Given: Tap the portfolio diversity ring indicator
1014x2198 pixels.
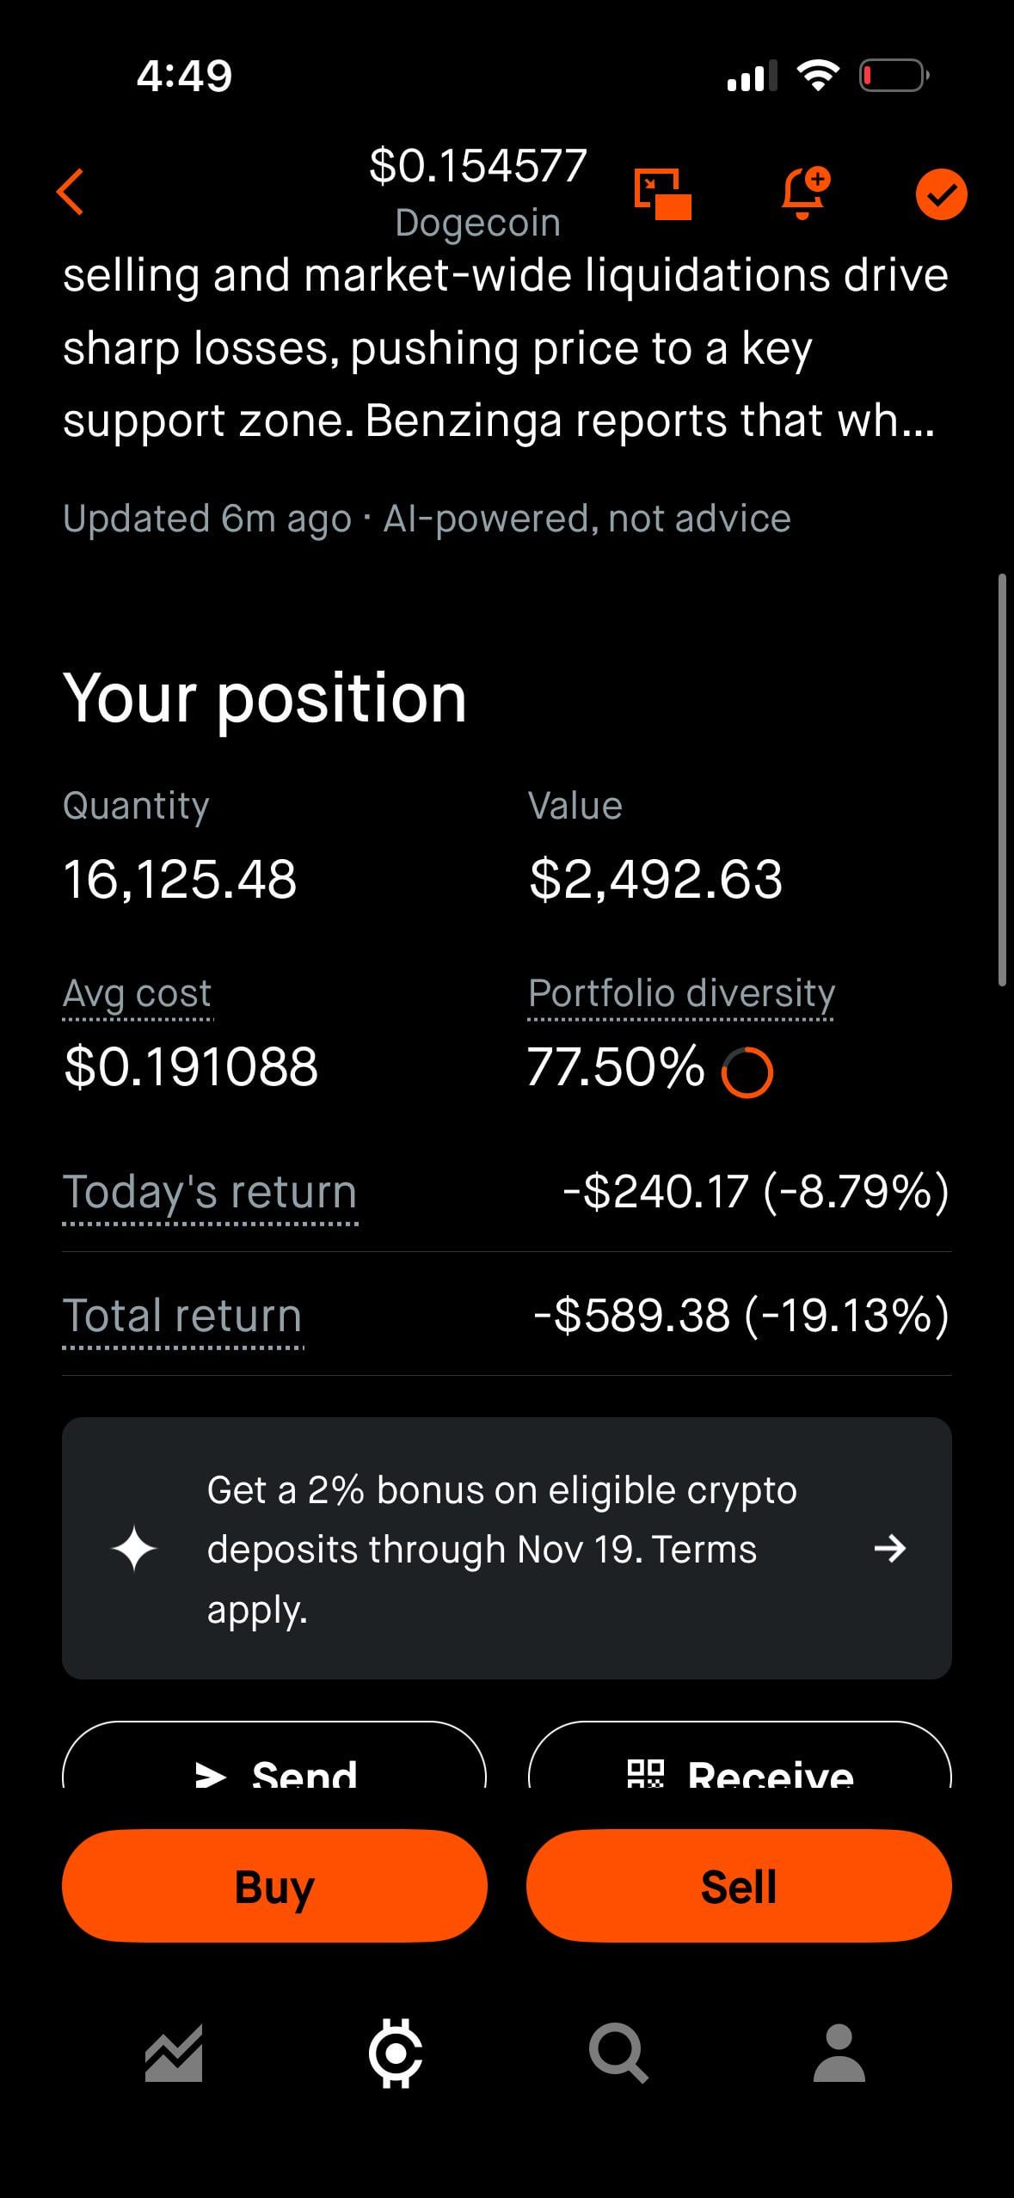Looking at the screenshot, I should click(x=747, y=1072).
